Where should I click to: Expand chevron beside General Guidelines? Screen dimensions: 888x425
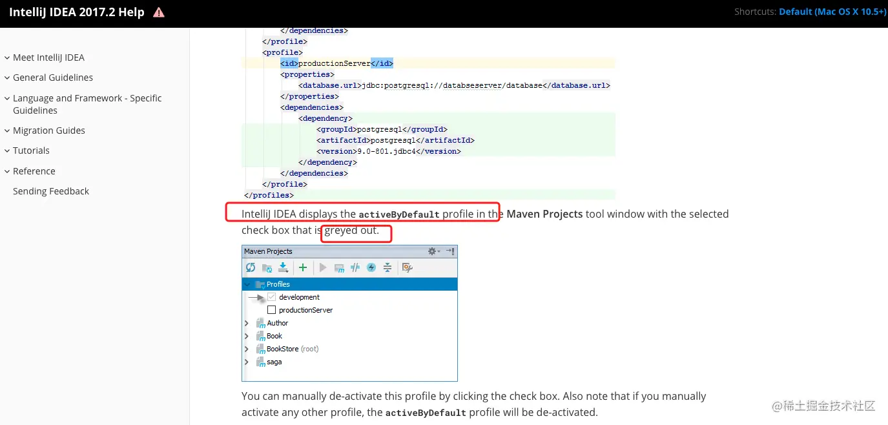(6, 78)
